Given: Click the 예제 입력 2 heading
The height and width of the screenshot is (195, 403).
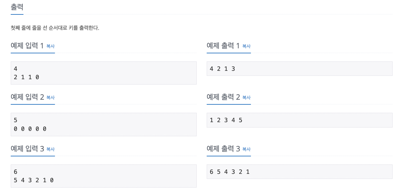Looking at the screenshot, I should 27,97.
